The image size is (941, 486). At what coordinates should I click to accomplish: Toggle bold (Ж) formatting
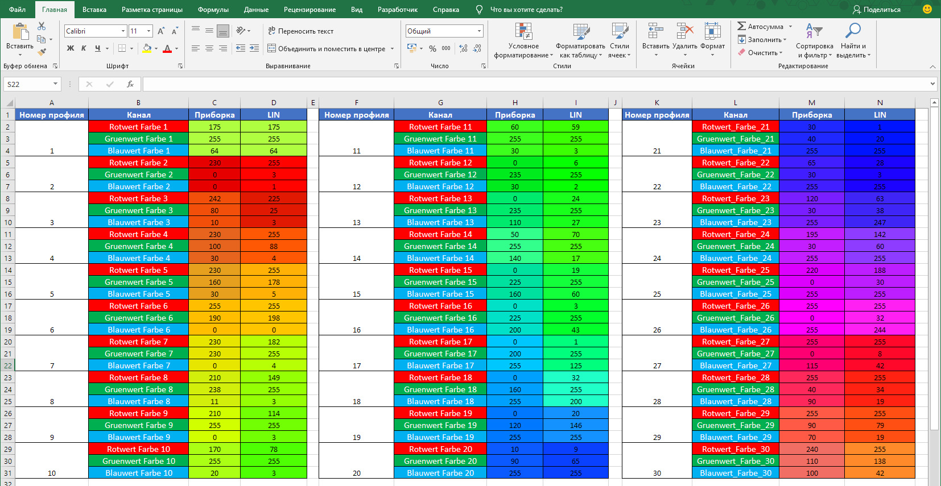(x=71, y=48)
